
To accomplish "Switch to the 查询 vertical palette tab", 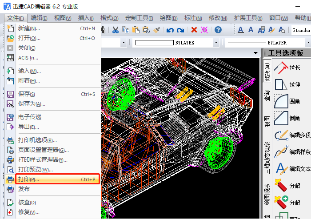I will (267, 96).
